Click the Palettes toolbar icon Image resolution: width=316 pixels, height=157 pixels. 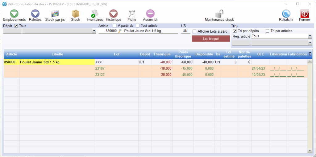tap(35, 14)
